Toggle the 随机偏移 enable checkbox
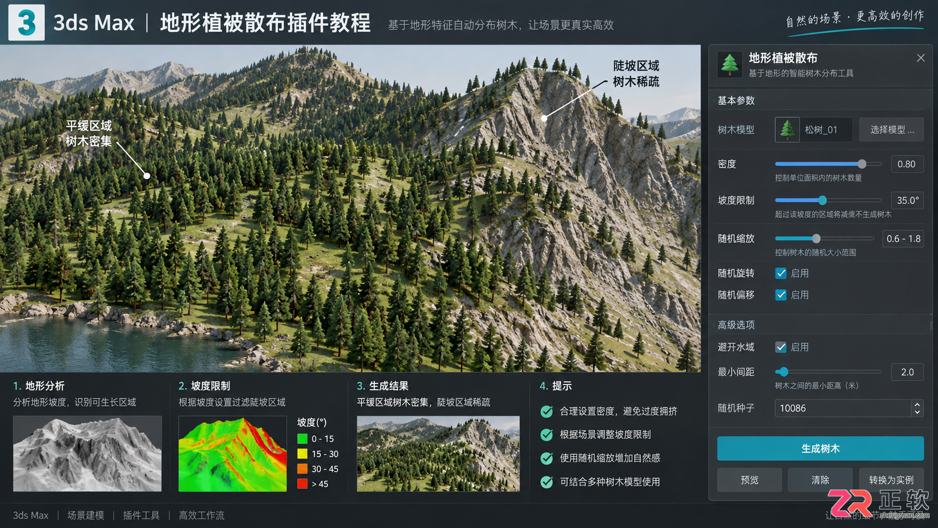The image size is (938, 528). pos(780,295)
